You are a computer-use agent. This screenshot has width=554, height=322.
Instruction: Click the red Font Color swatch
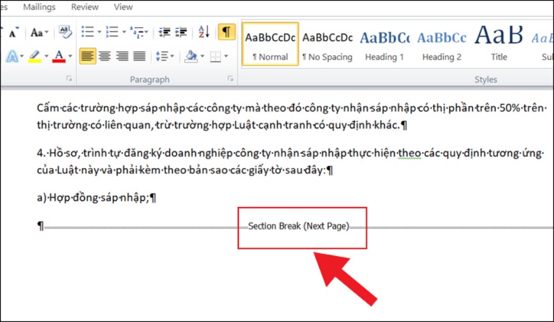59,57
